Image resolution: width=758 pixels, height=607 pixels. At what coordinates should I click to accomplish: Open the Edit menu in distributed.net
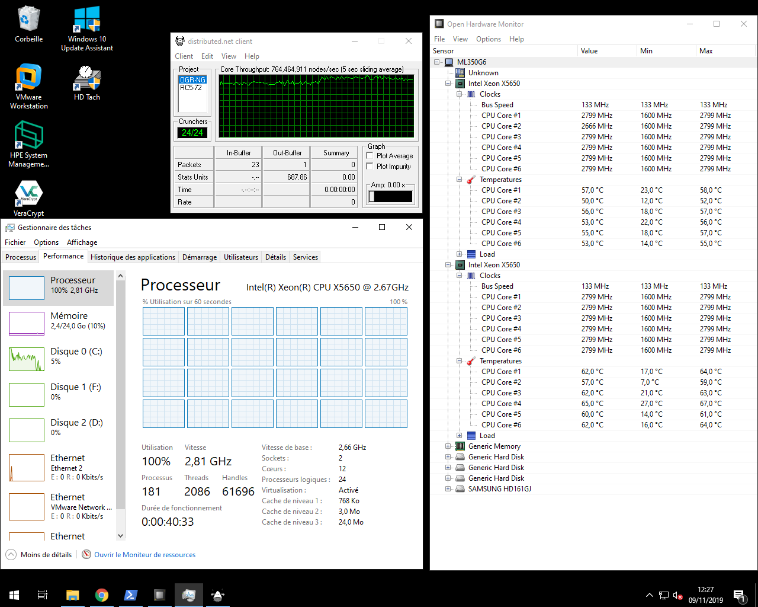coord(207,56)
